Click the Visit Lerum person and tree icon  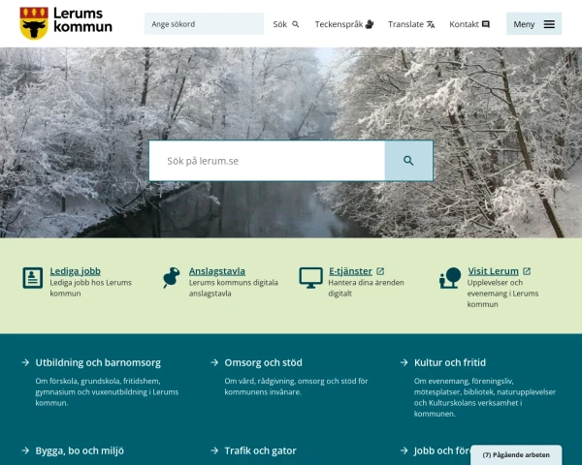point(450,278)
